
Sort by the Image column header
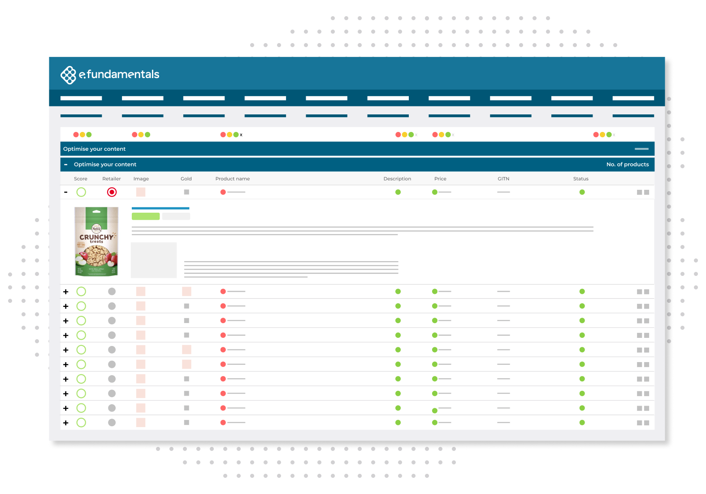[141, 179]
